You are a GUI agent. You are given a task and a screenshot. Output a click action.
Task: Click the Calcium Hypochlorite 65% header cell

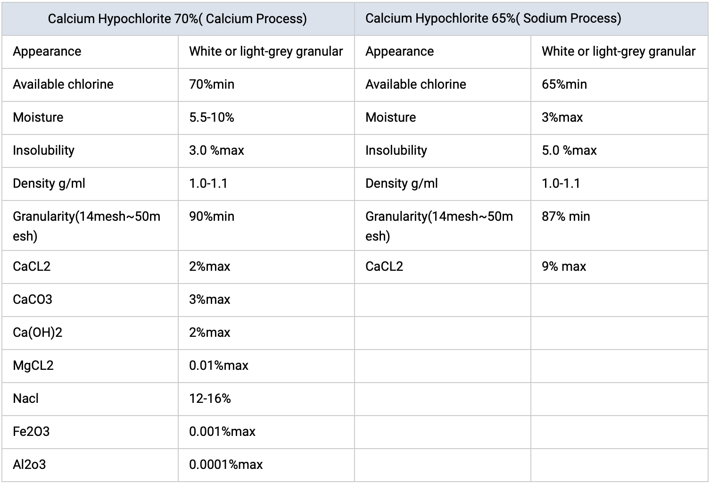(x=531, y=18)
